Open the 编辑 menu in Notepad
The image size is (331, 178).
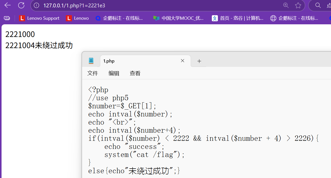114,73
